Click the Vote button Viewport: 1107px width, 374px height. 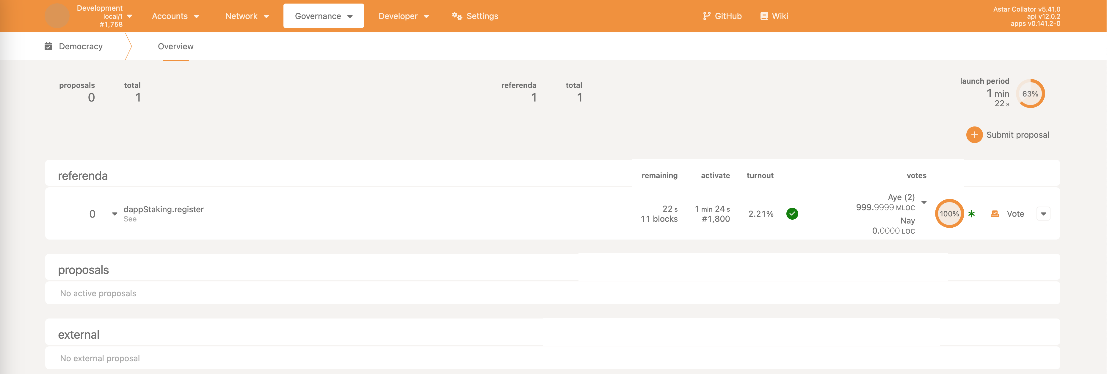[x=1015, y=214]
